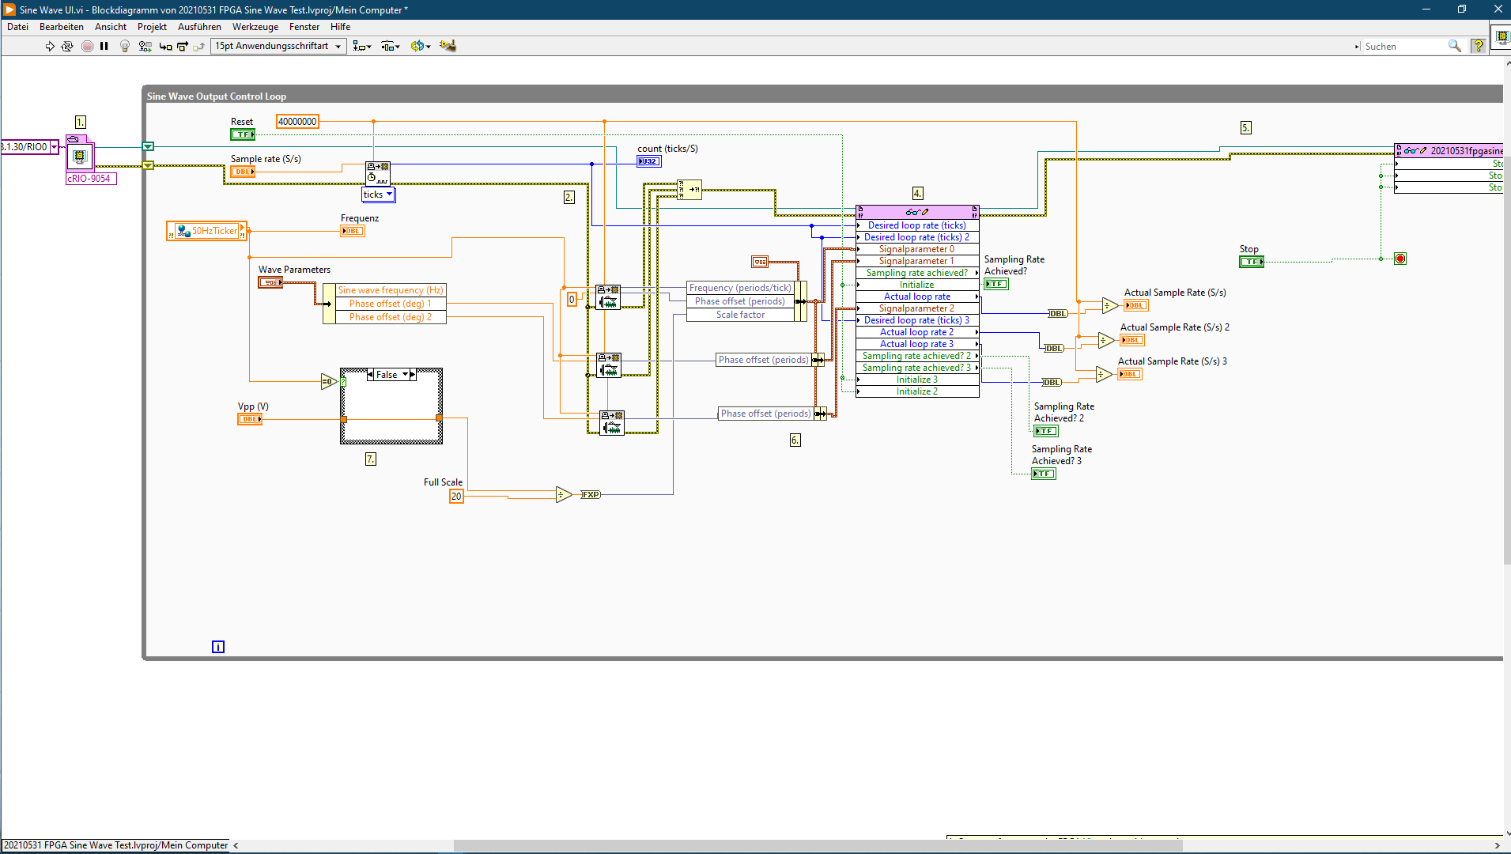Click the Step Into icon
This screenshot has height=854, width=1511.
tap(165, 47)
